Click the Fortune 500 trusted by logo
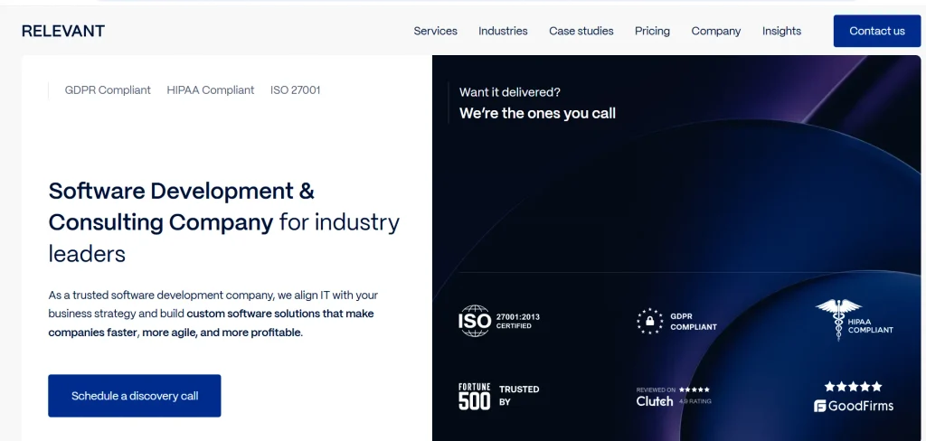This screenshot has height=441, width=926. [499, 396]
